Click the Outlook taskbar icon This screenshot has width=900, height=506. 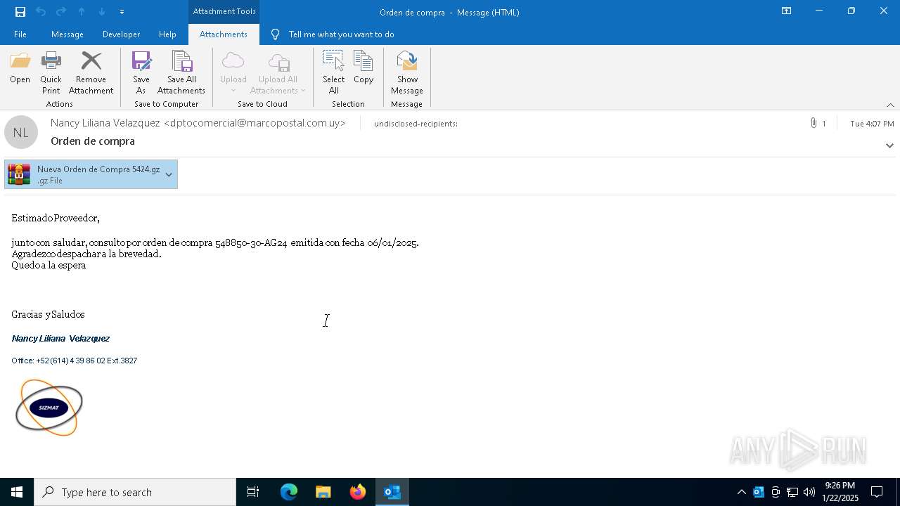click(x=392, y=492)
